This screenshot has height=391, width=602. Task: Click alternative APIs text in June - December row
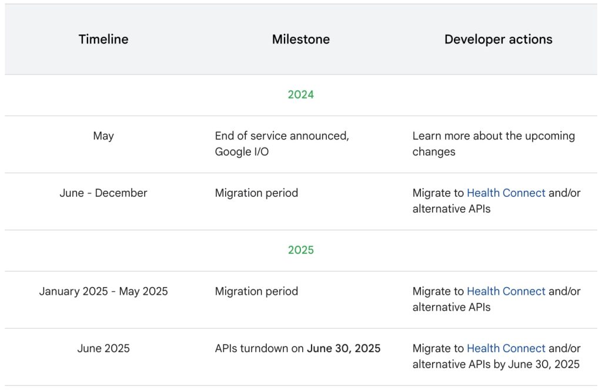pyautogui.click(x=451, y=209)
